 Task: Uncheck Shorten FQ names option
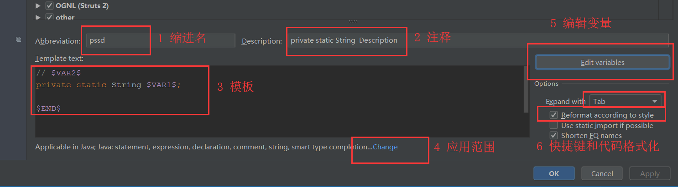pos(553,135)
